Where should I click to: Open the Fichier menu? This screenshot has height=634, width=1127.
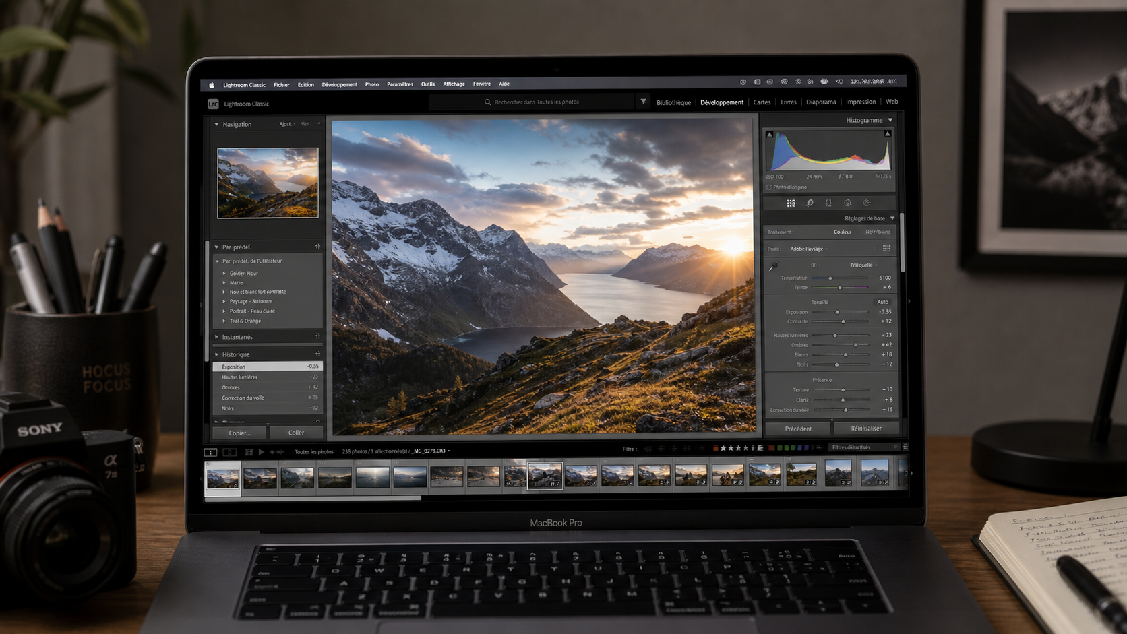(x=281, y=85)
